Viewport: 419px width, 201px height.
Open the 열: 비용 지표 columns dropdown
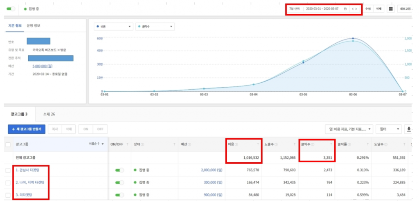tap(349, 129)
